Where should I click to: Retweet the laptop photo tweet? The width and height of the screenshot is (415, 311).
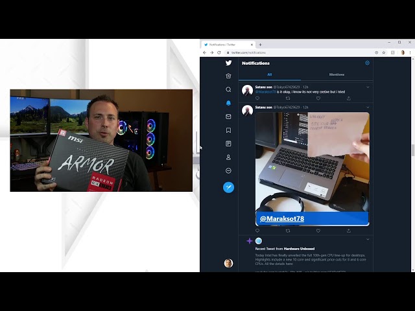[288, 231]
